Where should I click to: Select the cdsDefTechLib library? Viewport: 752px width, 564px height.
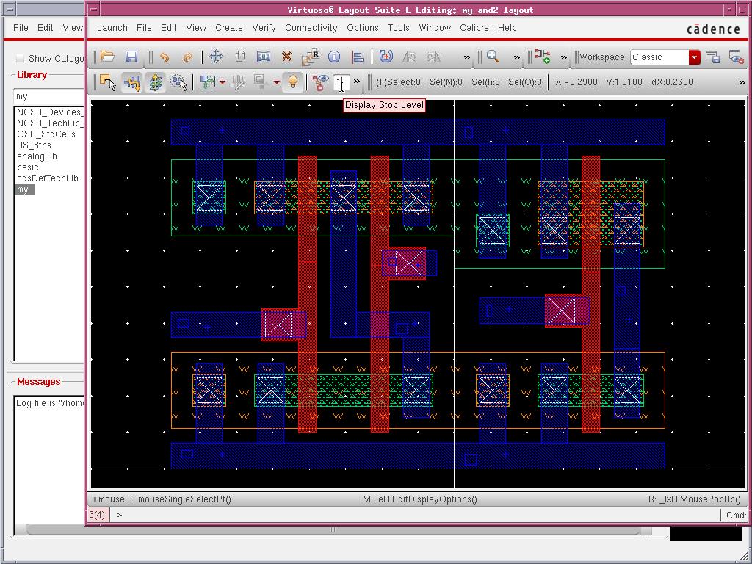click(x=48, y=178)
